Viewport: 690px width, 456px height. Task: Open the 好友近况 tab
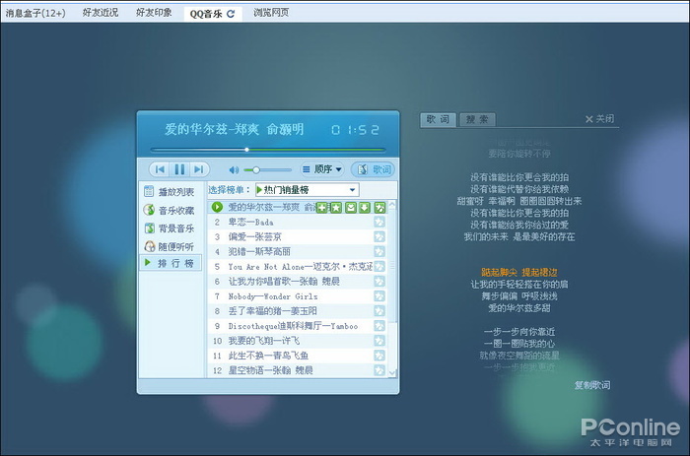click(101, 13)
